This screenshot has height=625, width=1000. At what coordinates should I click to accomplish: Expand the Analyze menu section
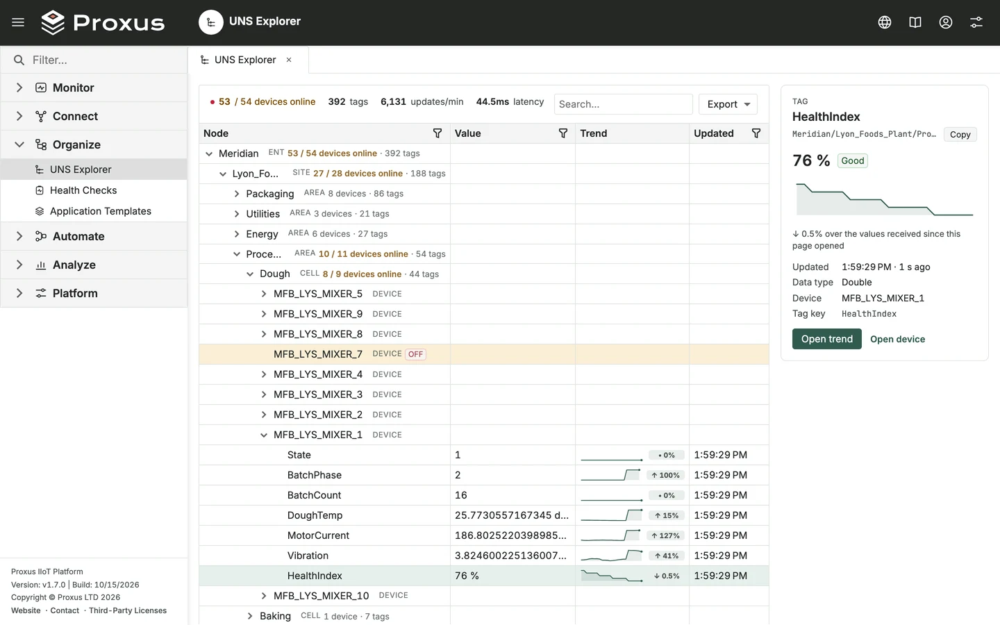pyautogui.click(x=94, y=265)
